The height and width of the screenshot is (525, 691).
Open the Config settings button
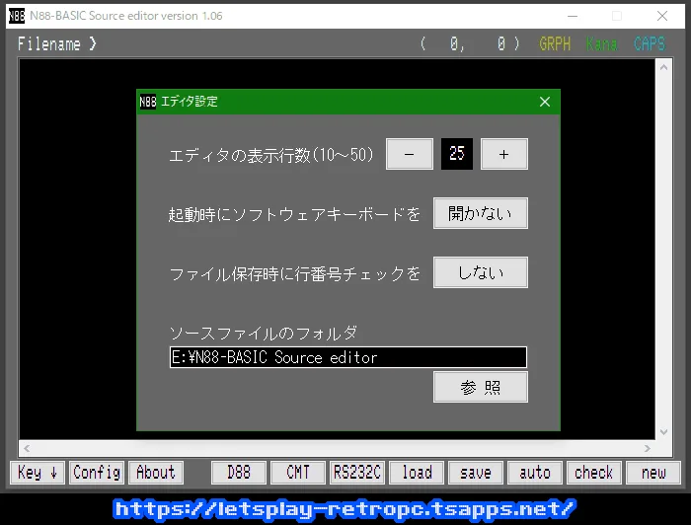tap(97, 473)
